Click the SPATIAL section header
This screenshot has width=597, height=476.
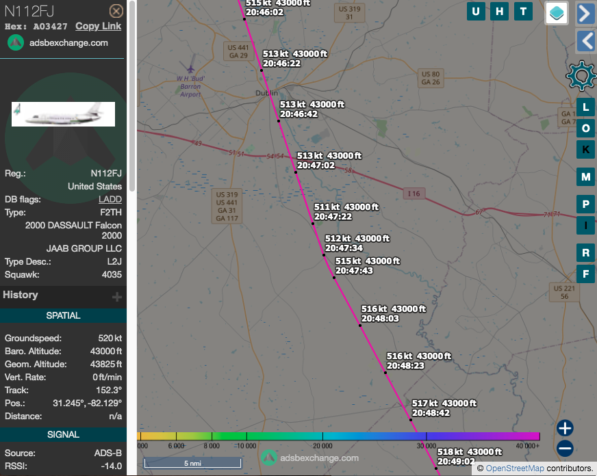(x=63, y=315)
